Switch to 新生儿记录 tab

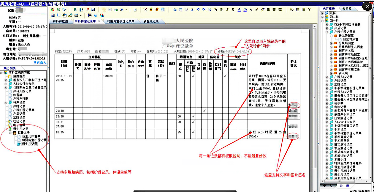tap(151, 21)
